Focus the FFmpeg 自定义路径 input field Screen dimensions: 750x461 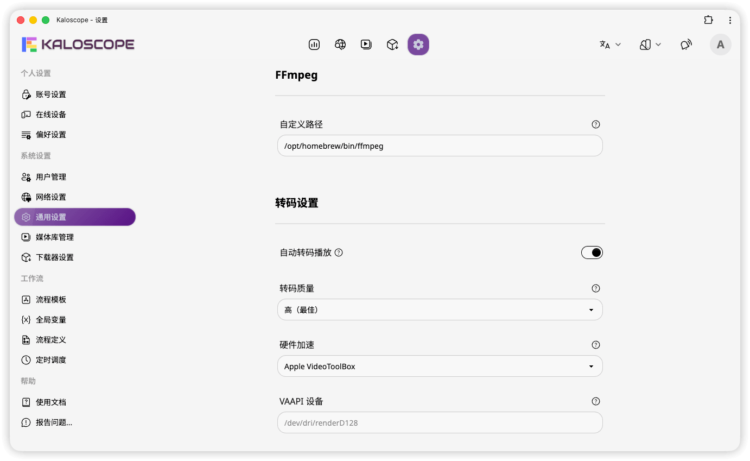pos(440,146)
